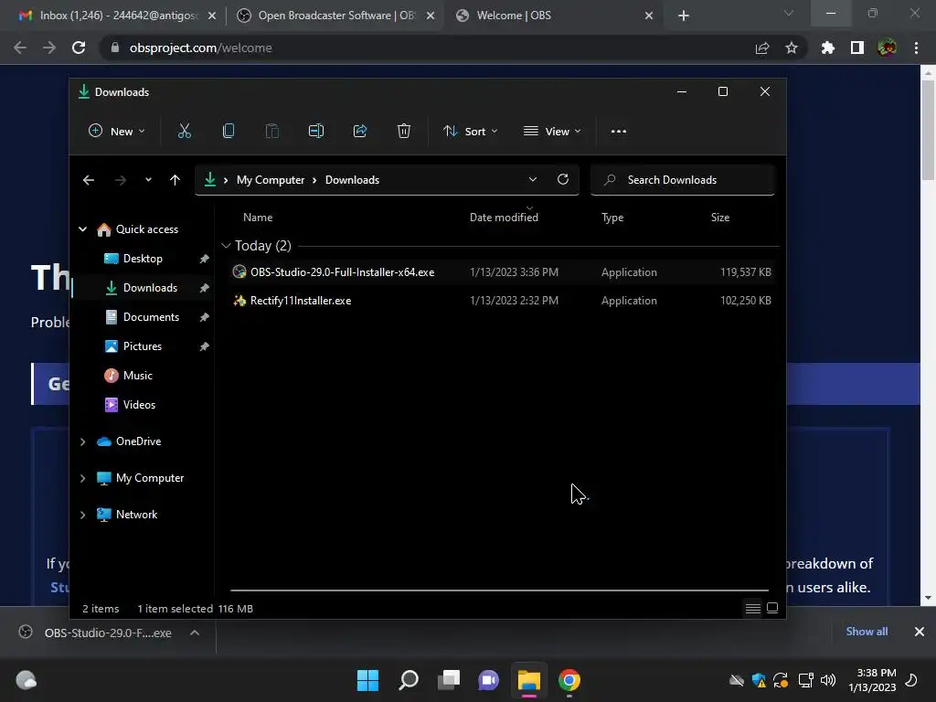Open the three-dots See more menu
936x702 pixels.
pyautogui.click(x=619, y=132)
